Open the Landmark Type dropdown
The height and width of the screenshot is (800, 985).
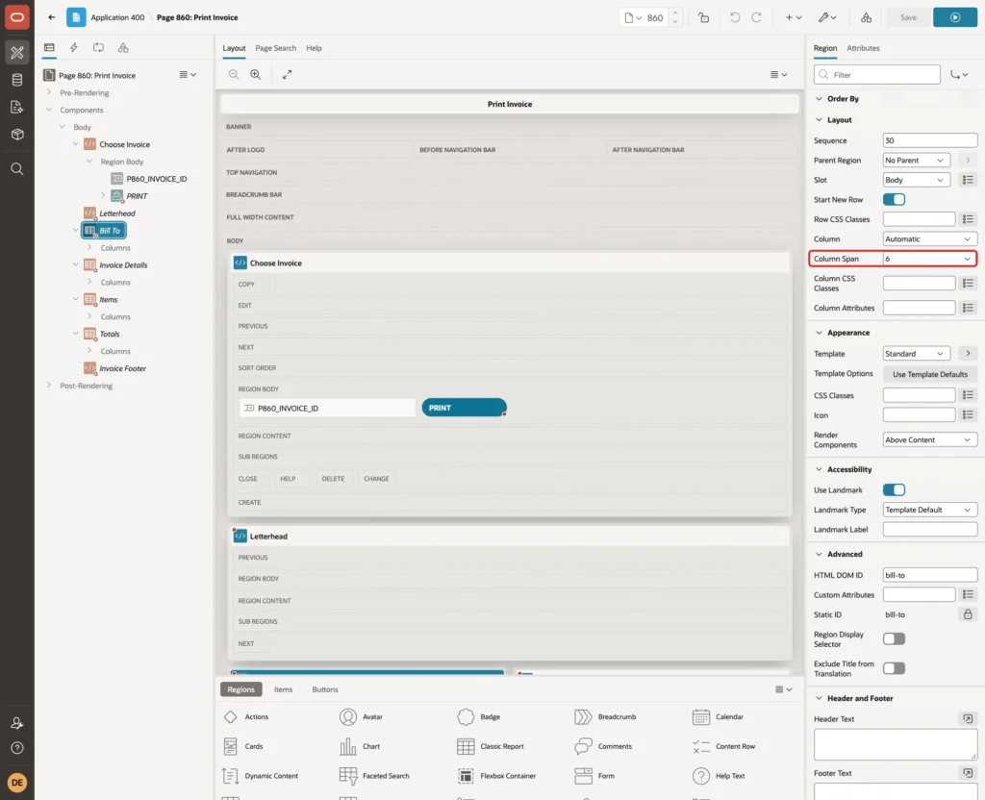click(x=929, y=510)
